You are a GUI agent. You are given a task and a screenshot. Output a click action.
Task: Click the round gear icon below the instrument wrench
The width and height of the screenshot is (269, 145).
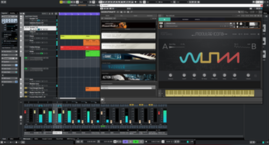161,26
